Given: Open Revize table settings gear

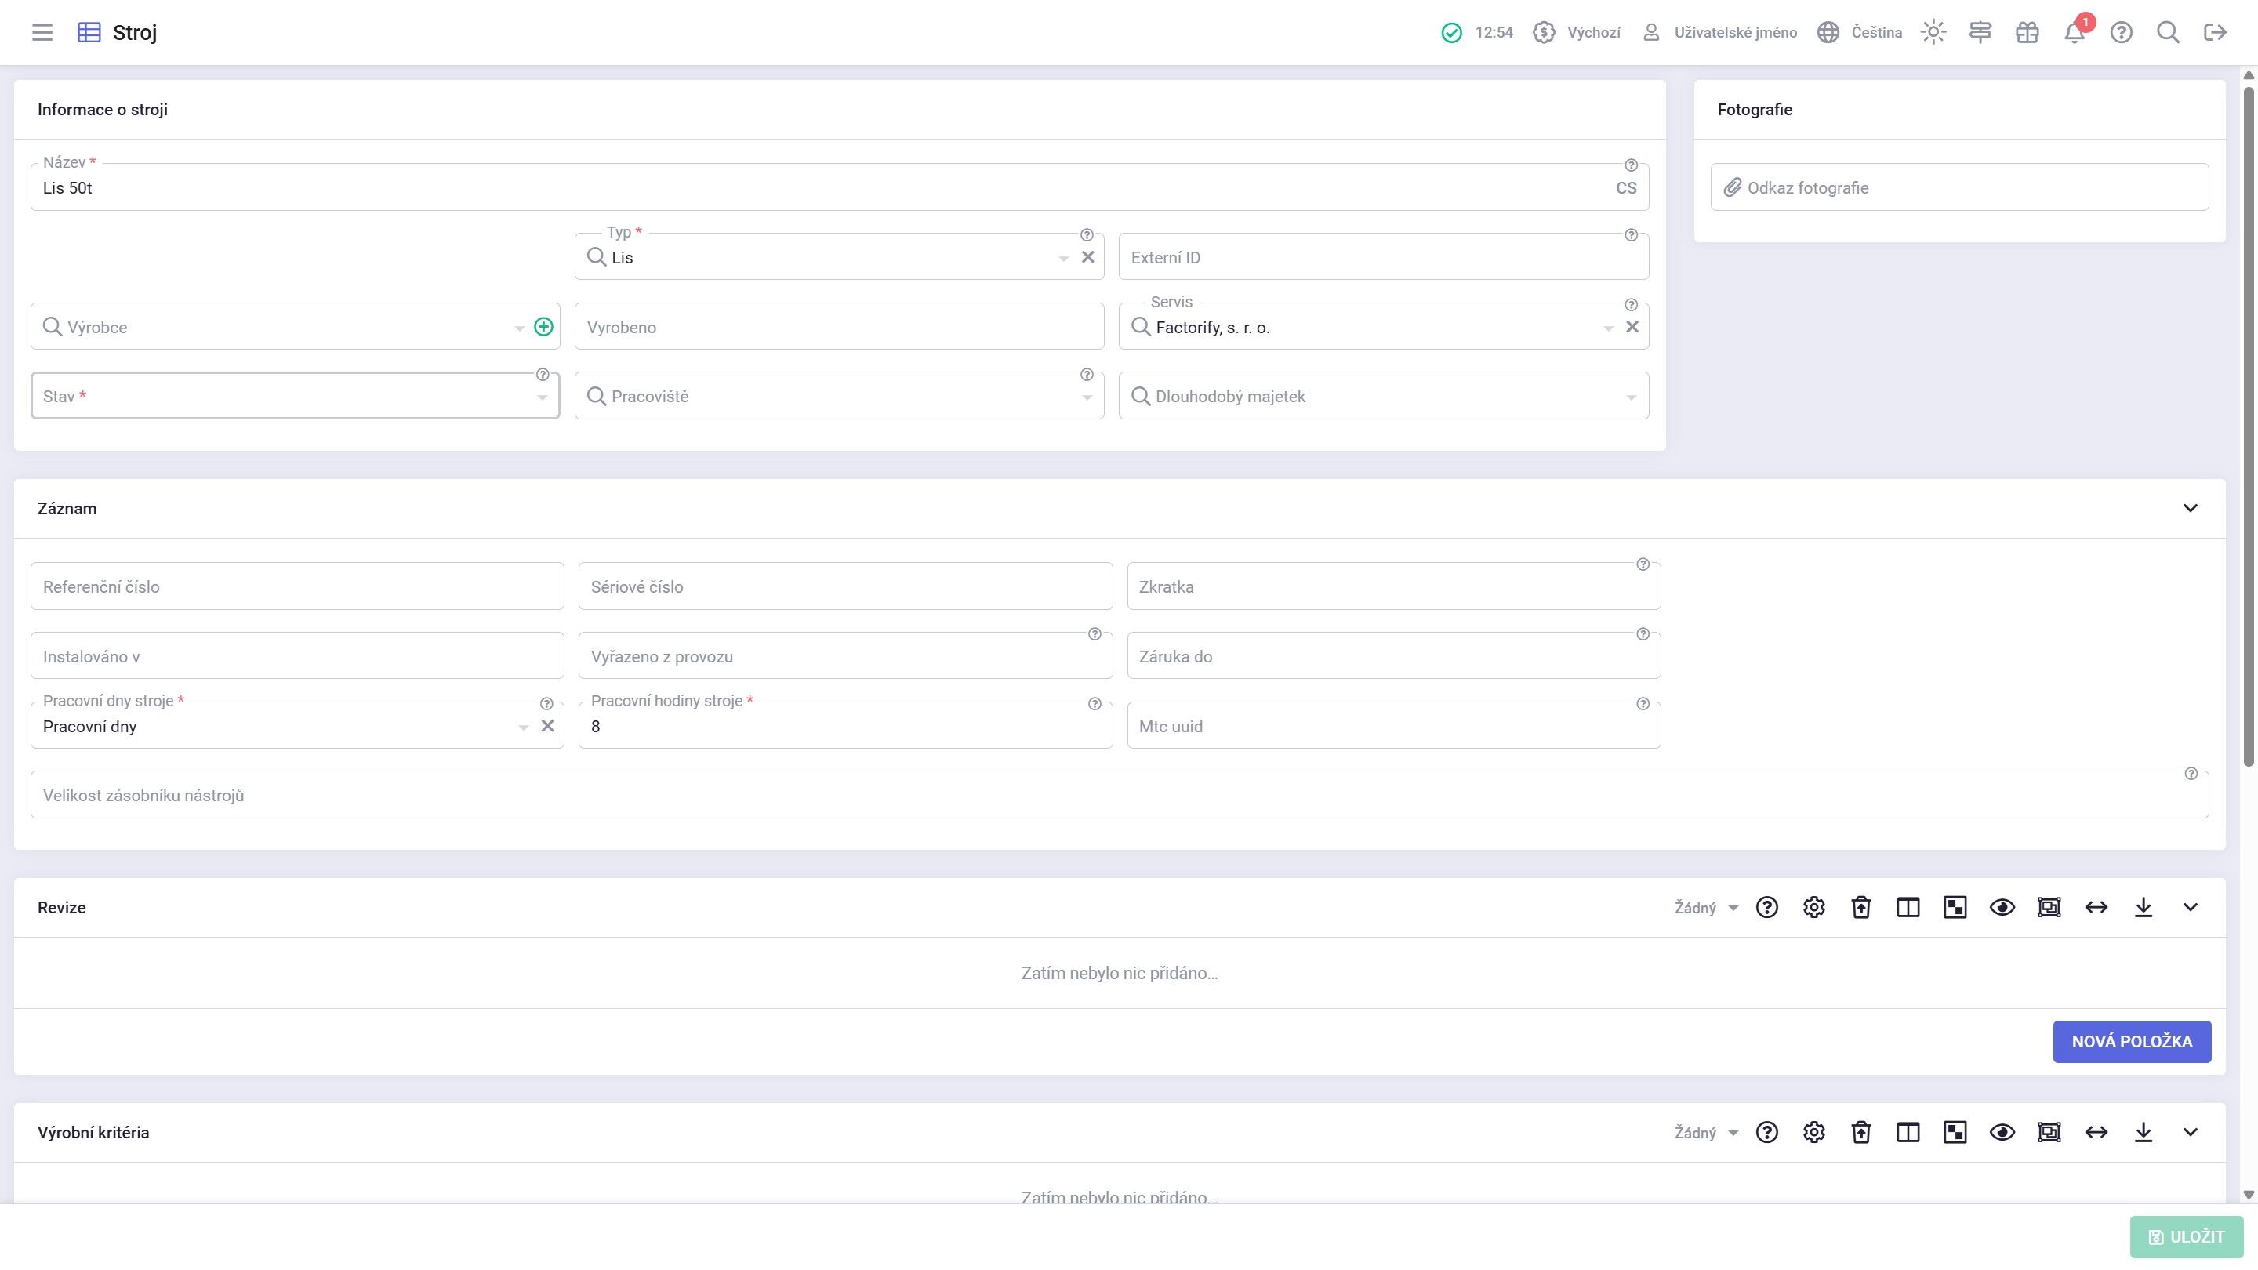Looking at the screenshot, I should (1813, 907).
